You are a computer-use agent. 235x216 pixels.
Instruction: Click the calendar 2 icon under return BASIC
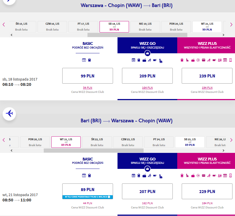(x=84, y=176)
